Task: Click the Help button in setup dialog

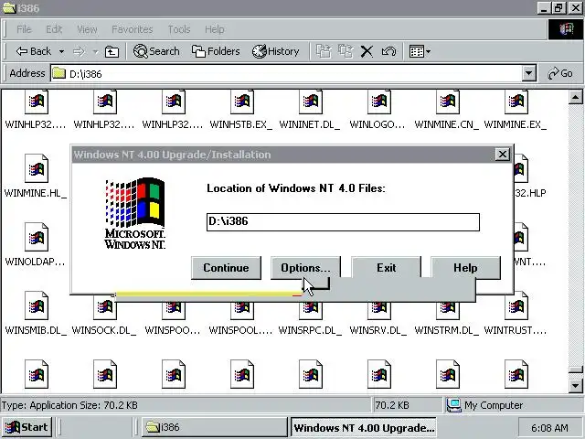Action: coord(465,267)
